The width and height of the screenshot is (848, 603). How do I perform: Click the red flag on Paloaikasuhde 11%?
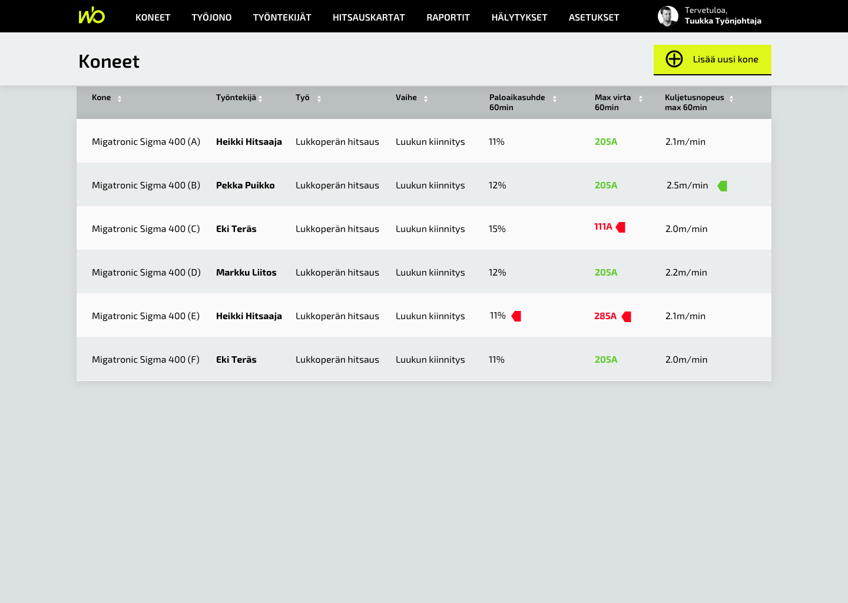click(516, 316)
